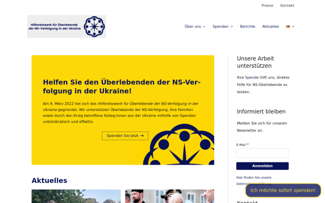The height and width of the screenshot is (203, 325).
Task: Expand the Über uns menu chevron
Action: click(204, 27)
